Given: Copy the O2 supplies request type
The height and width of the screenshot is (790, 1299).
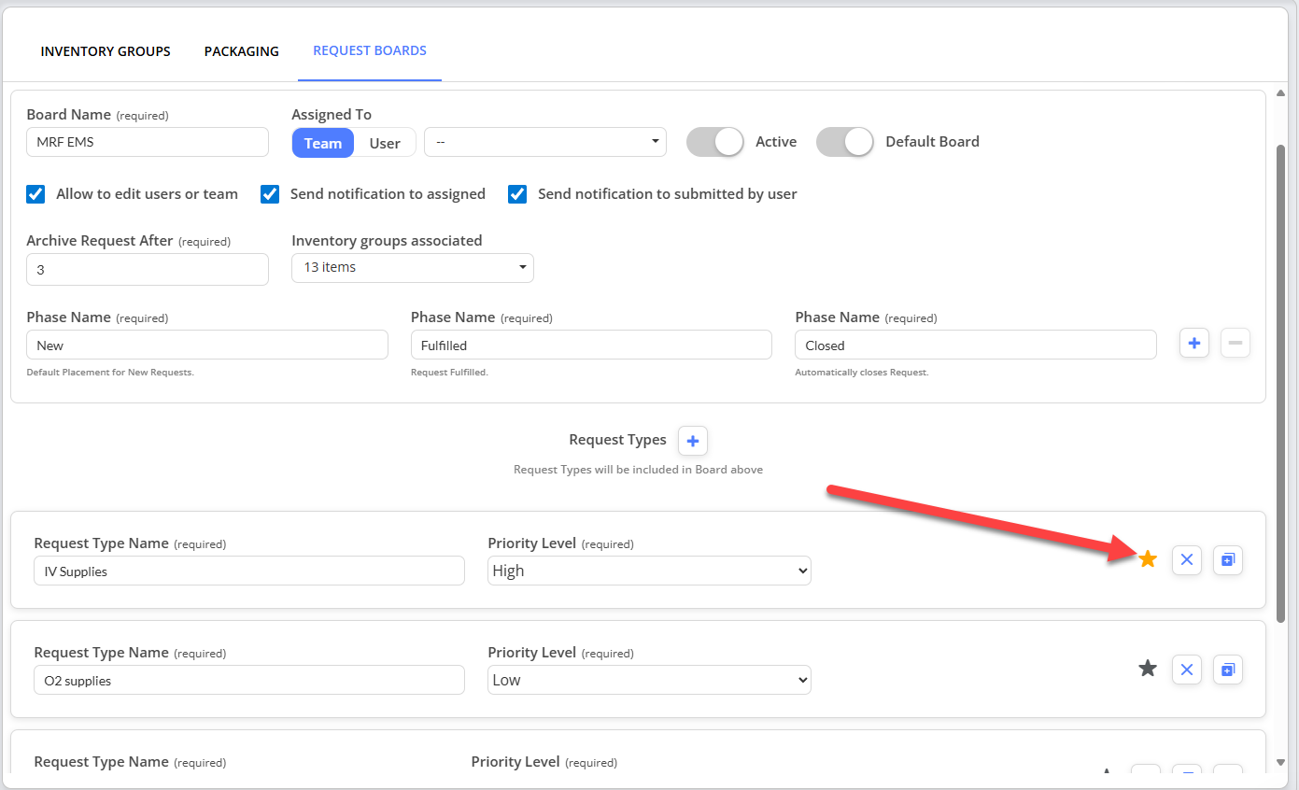Looking at the screenshot, I should coord(1228,669).
